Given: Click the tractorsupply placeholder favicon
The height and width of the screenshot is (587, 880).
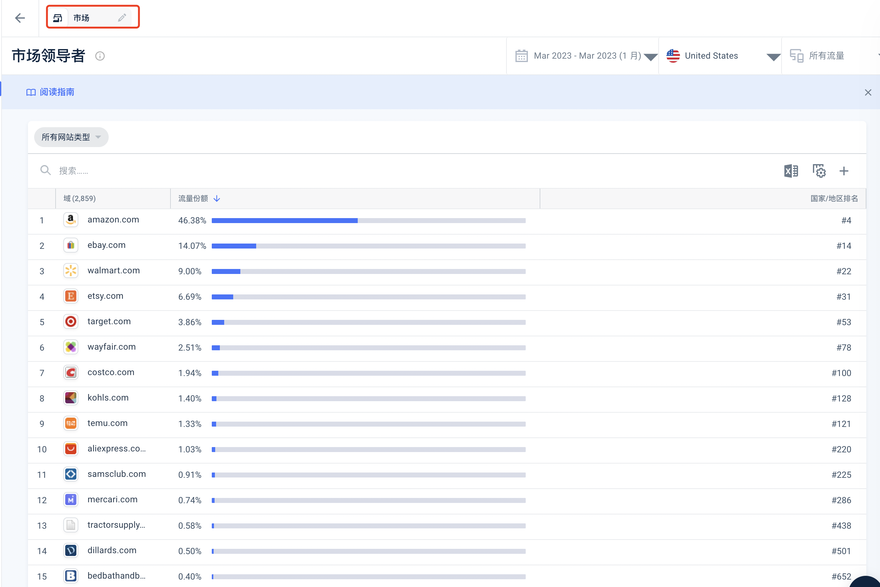Looking at the screenshot, I should 71,525.
